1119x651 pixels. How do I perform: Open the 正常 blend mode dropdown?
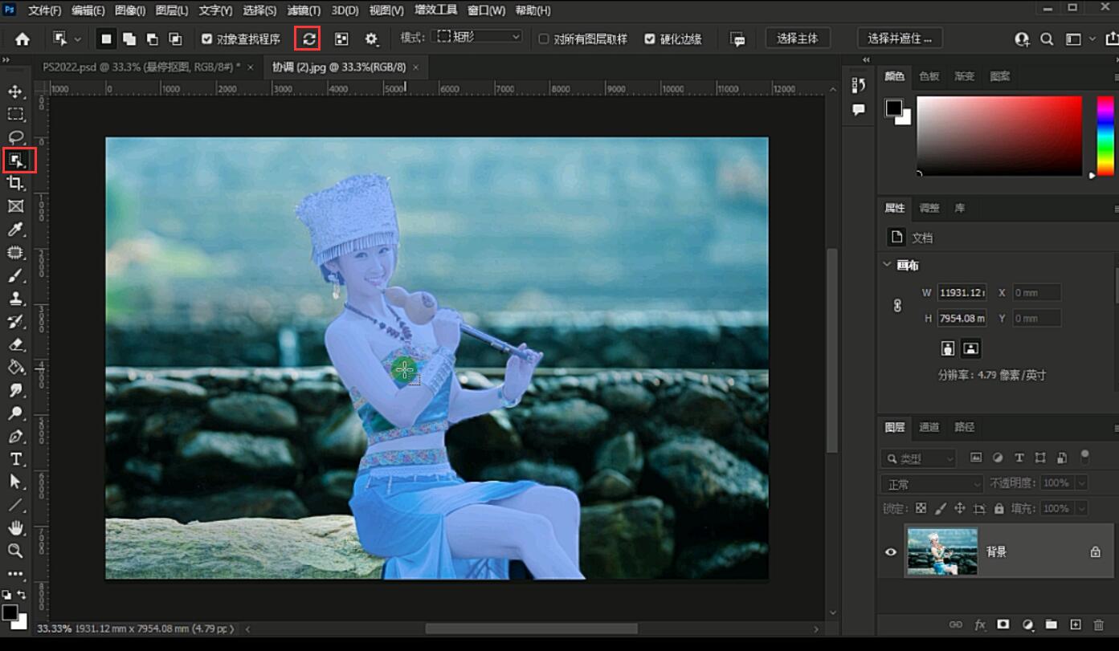pyautogui.click(x=933, y=484)
